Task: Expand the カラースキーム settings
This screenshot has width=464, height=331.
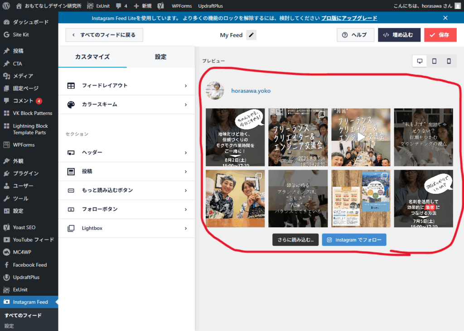Action: click(x=126, y=105)
